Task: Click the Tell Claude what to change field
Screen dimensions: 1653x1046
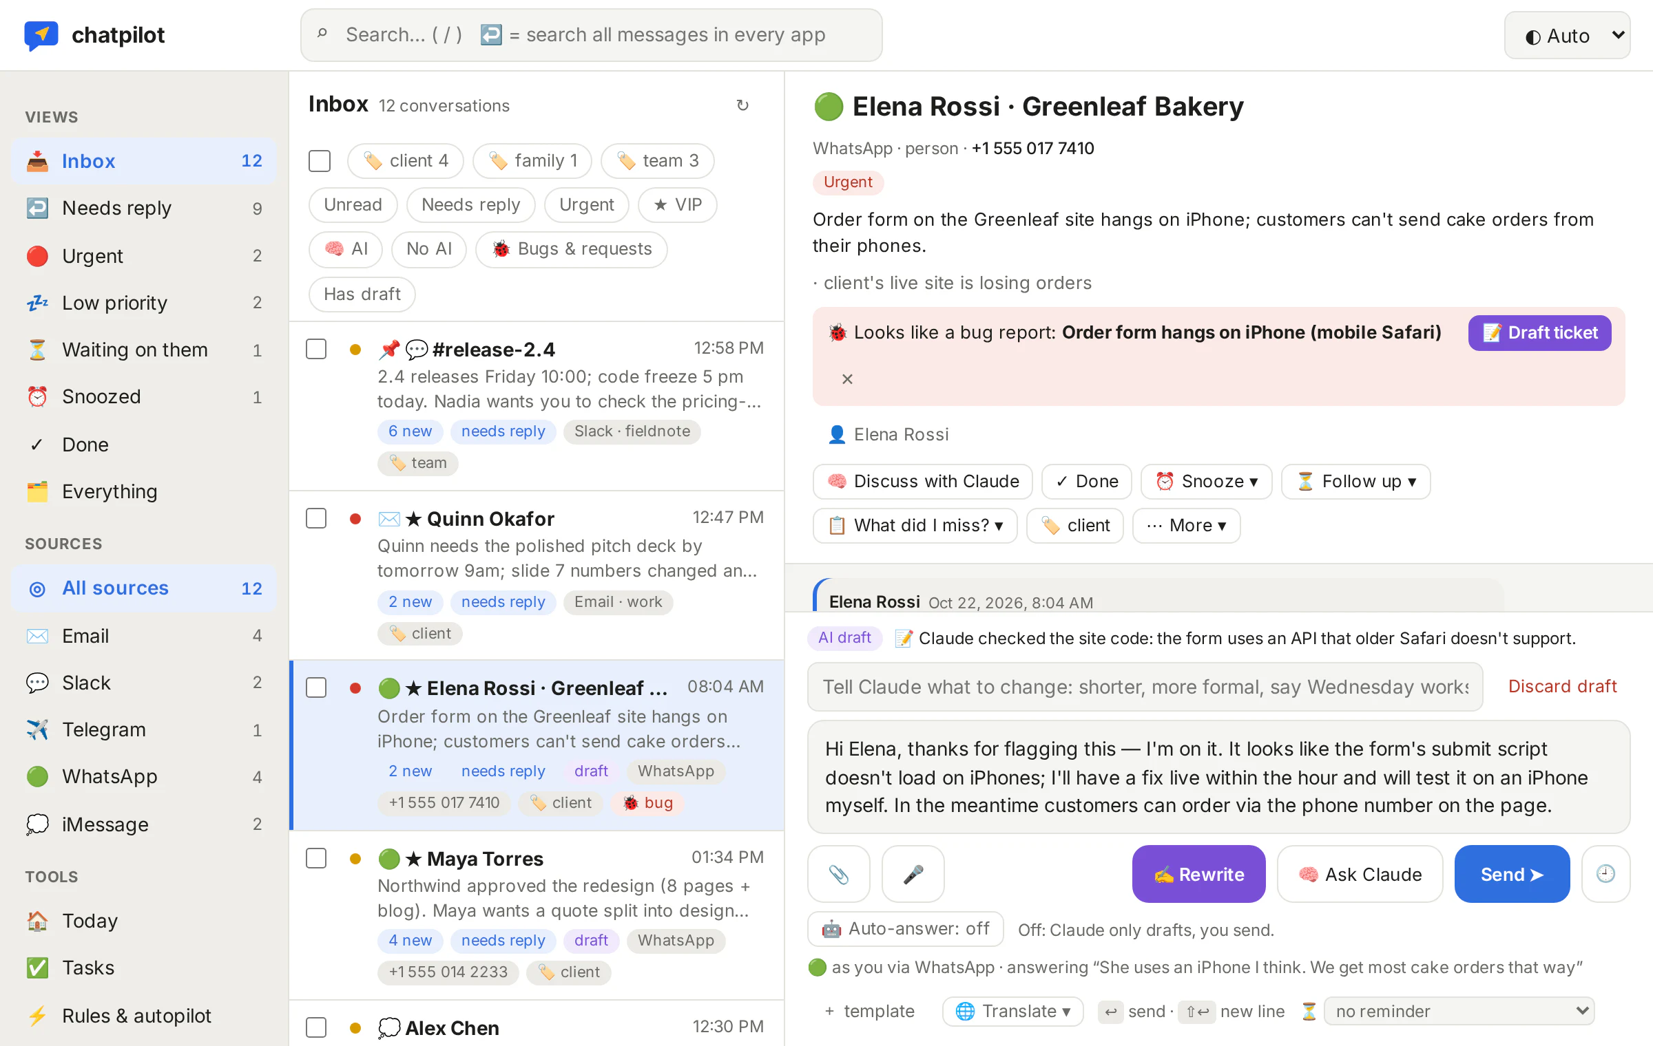Action: click(x=1145, y=687)
